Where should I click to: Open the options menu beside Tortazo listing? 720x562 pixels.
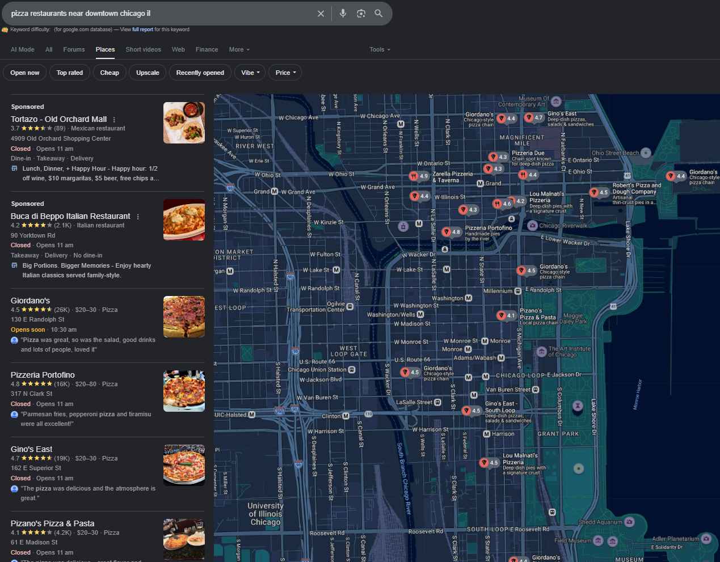click(114, 120)
